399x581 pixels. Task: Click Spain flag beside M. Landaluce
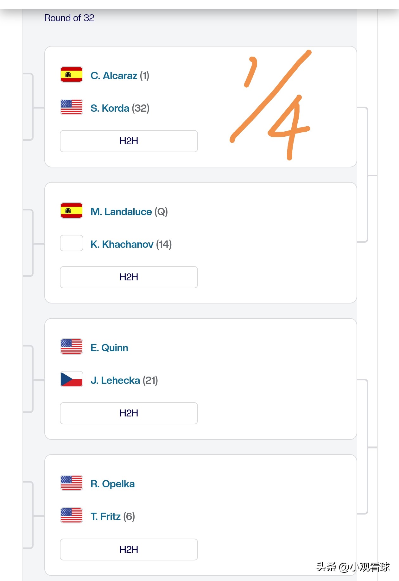tap(72, 211)
